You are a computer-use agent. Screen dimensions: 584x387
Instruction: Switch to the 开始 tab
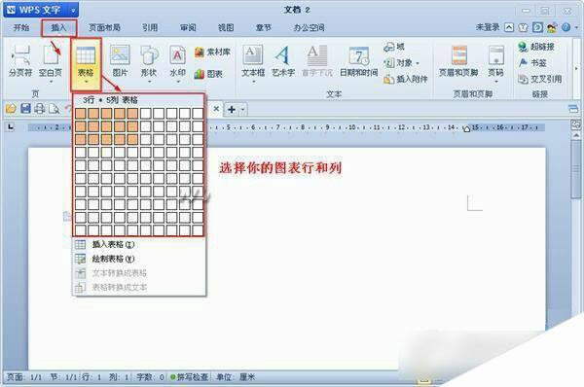21,27
